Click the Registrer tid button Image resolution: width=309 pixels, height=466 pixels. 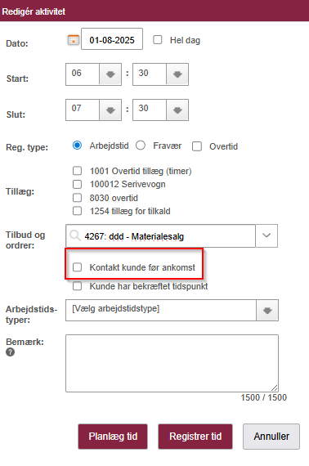(195, 437)
